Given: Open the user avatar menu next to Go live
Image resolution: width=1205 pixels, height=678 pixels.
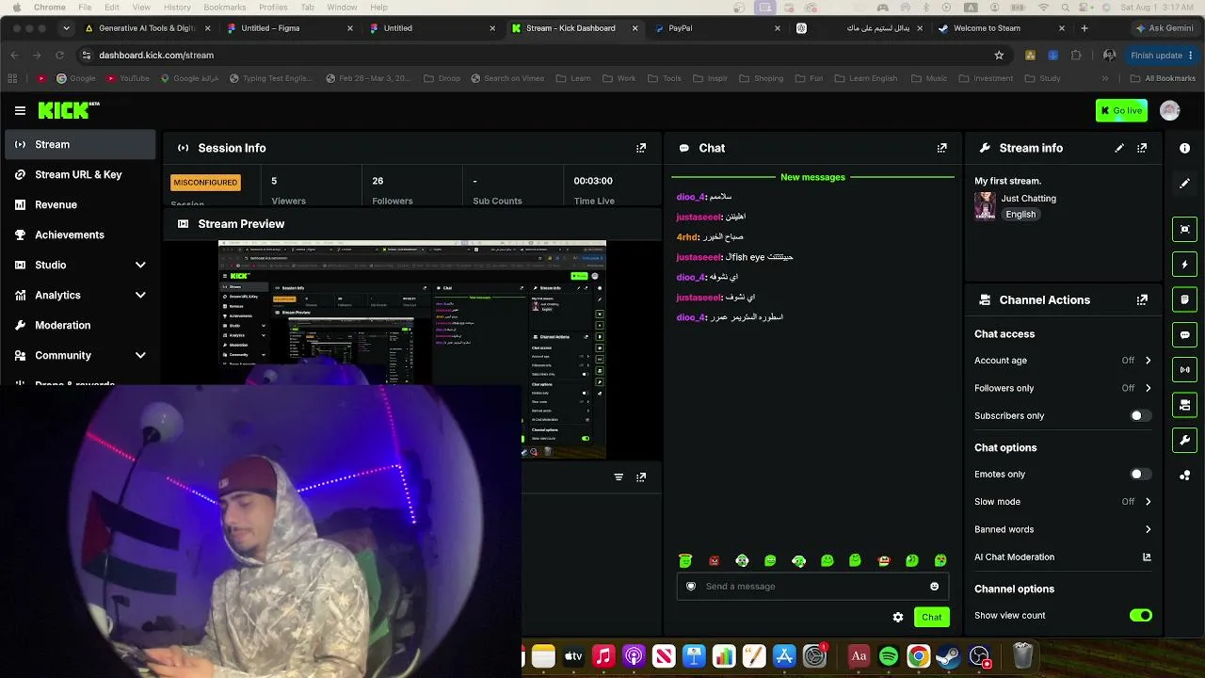Looking at the screenshot, I should click(x=1170, y=110).
